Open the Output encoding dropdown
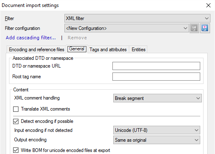 [x=157, y=140]
